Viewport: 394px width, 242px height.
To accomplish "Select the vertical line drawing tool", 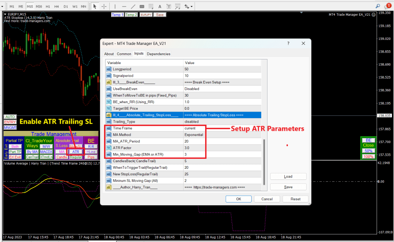I will (115, 7).
